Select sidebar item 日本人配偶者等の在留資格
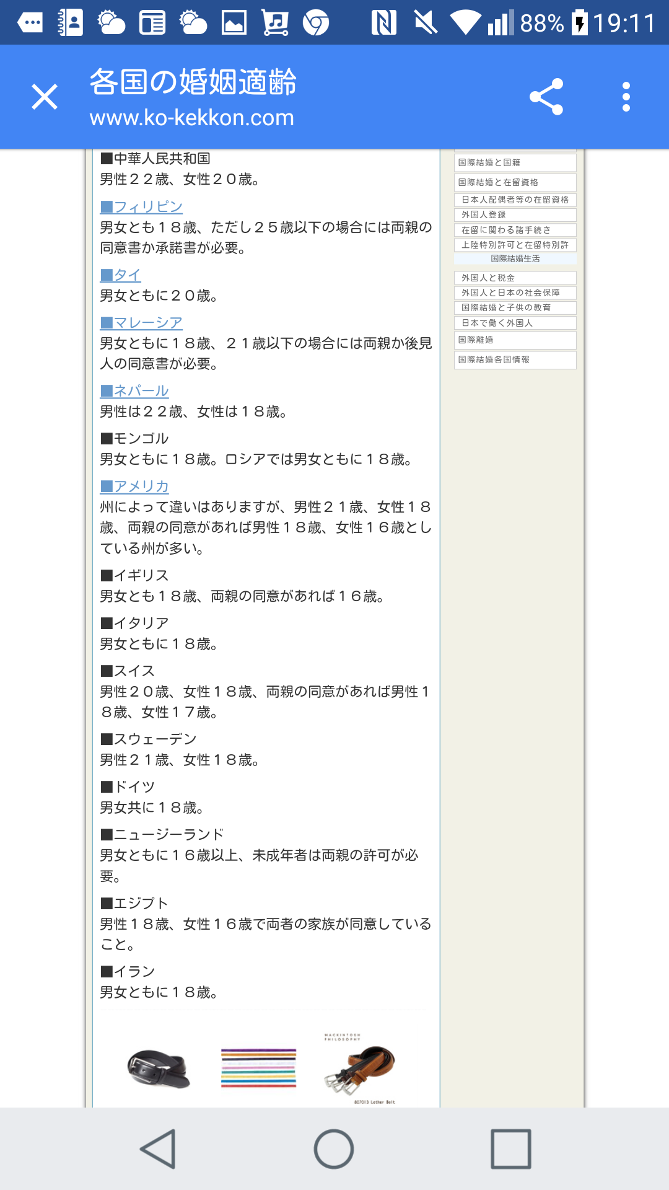 pyautogui.click(x=515, y=200)
